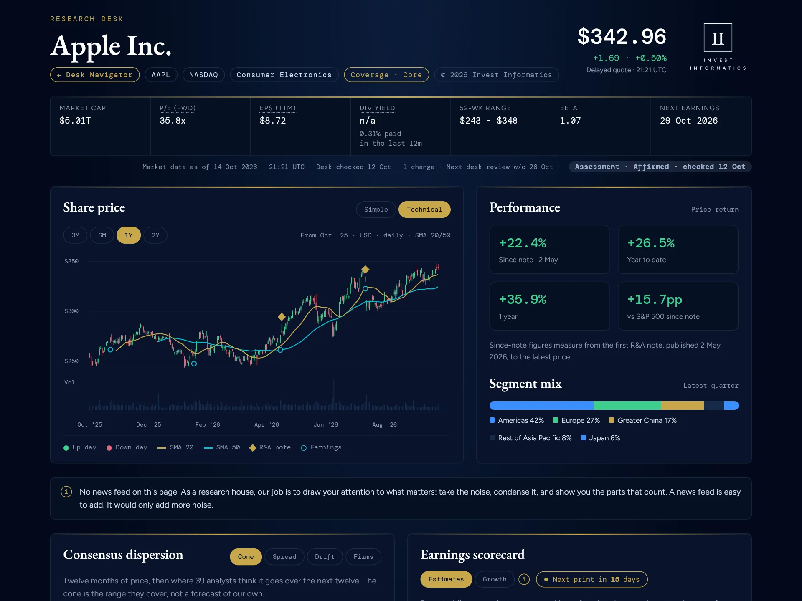The height and width of the screenshot is (601, 802).
Task: Toggle Earnings legend entry
Action: pyautogui.click(x=321, y=447)
